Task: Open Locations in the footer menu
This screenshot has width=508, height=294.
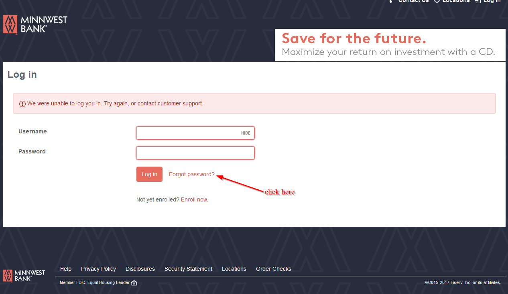Action: (x=234, y=269)
